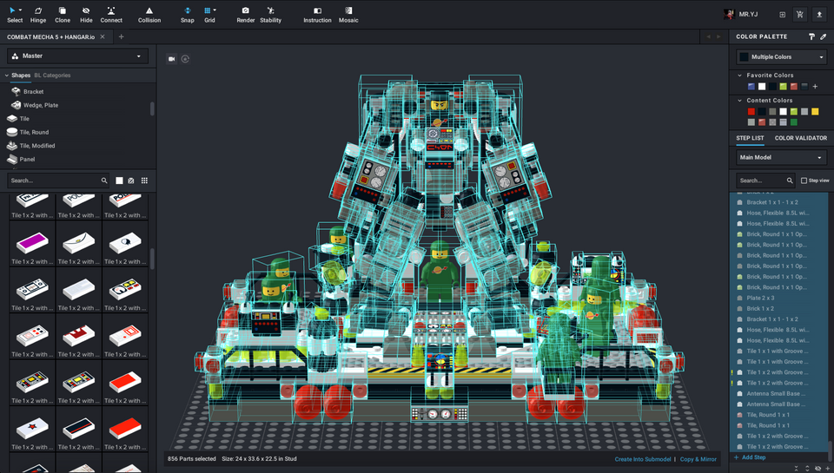Click the parts Search input field
Viewport: 834px width, 473px height.
tap(58, 181)
